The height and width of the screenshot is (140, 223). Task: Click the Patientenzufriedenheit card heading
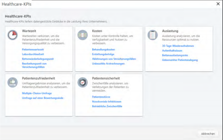coord(38,78)
